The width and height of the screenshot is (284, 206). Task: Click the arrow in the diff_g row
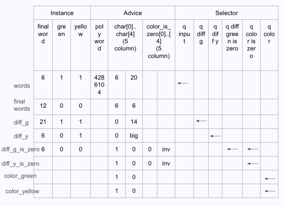pos(201,121)
